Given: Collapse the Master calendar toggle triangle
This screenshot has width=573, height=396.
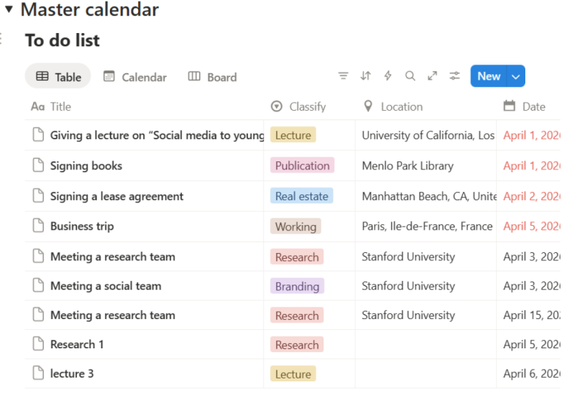Looking at the screenshot, I should tap(9, 9).
